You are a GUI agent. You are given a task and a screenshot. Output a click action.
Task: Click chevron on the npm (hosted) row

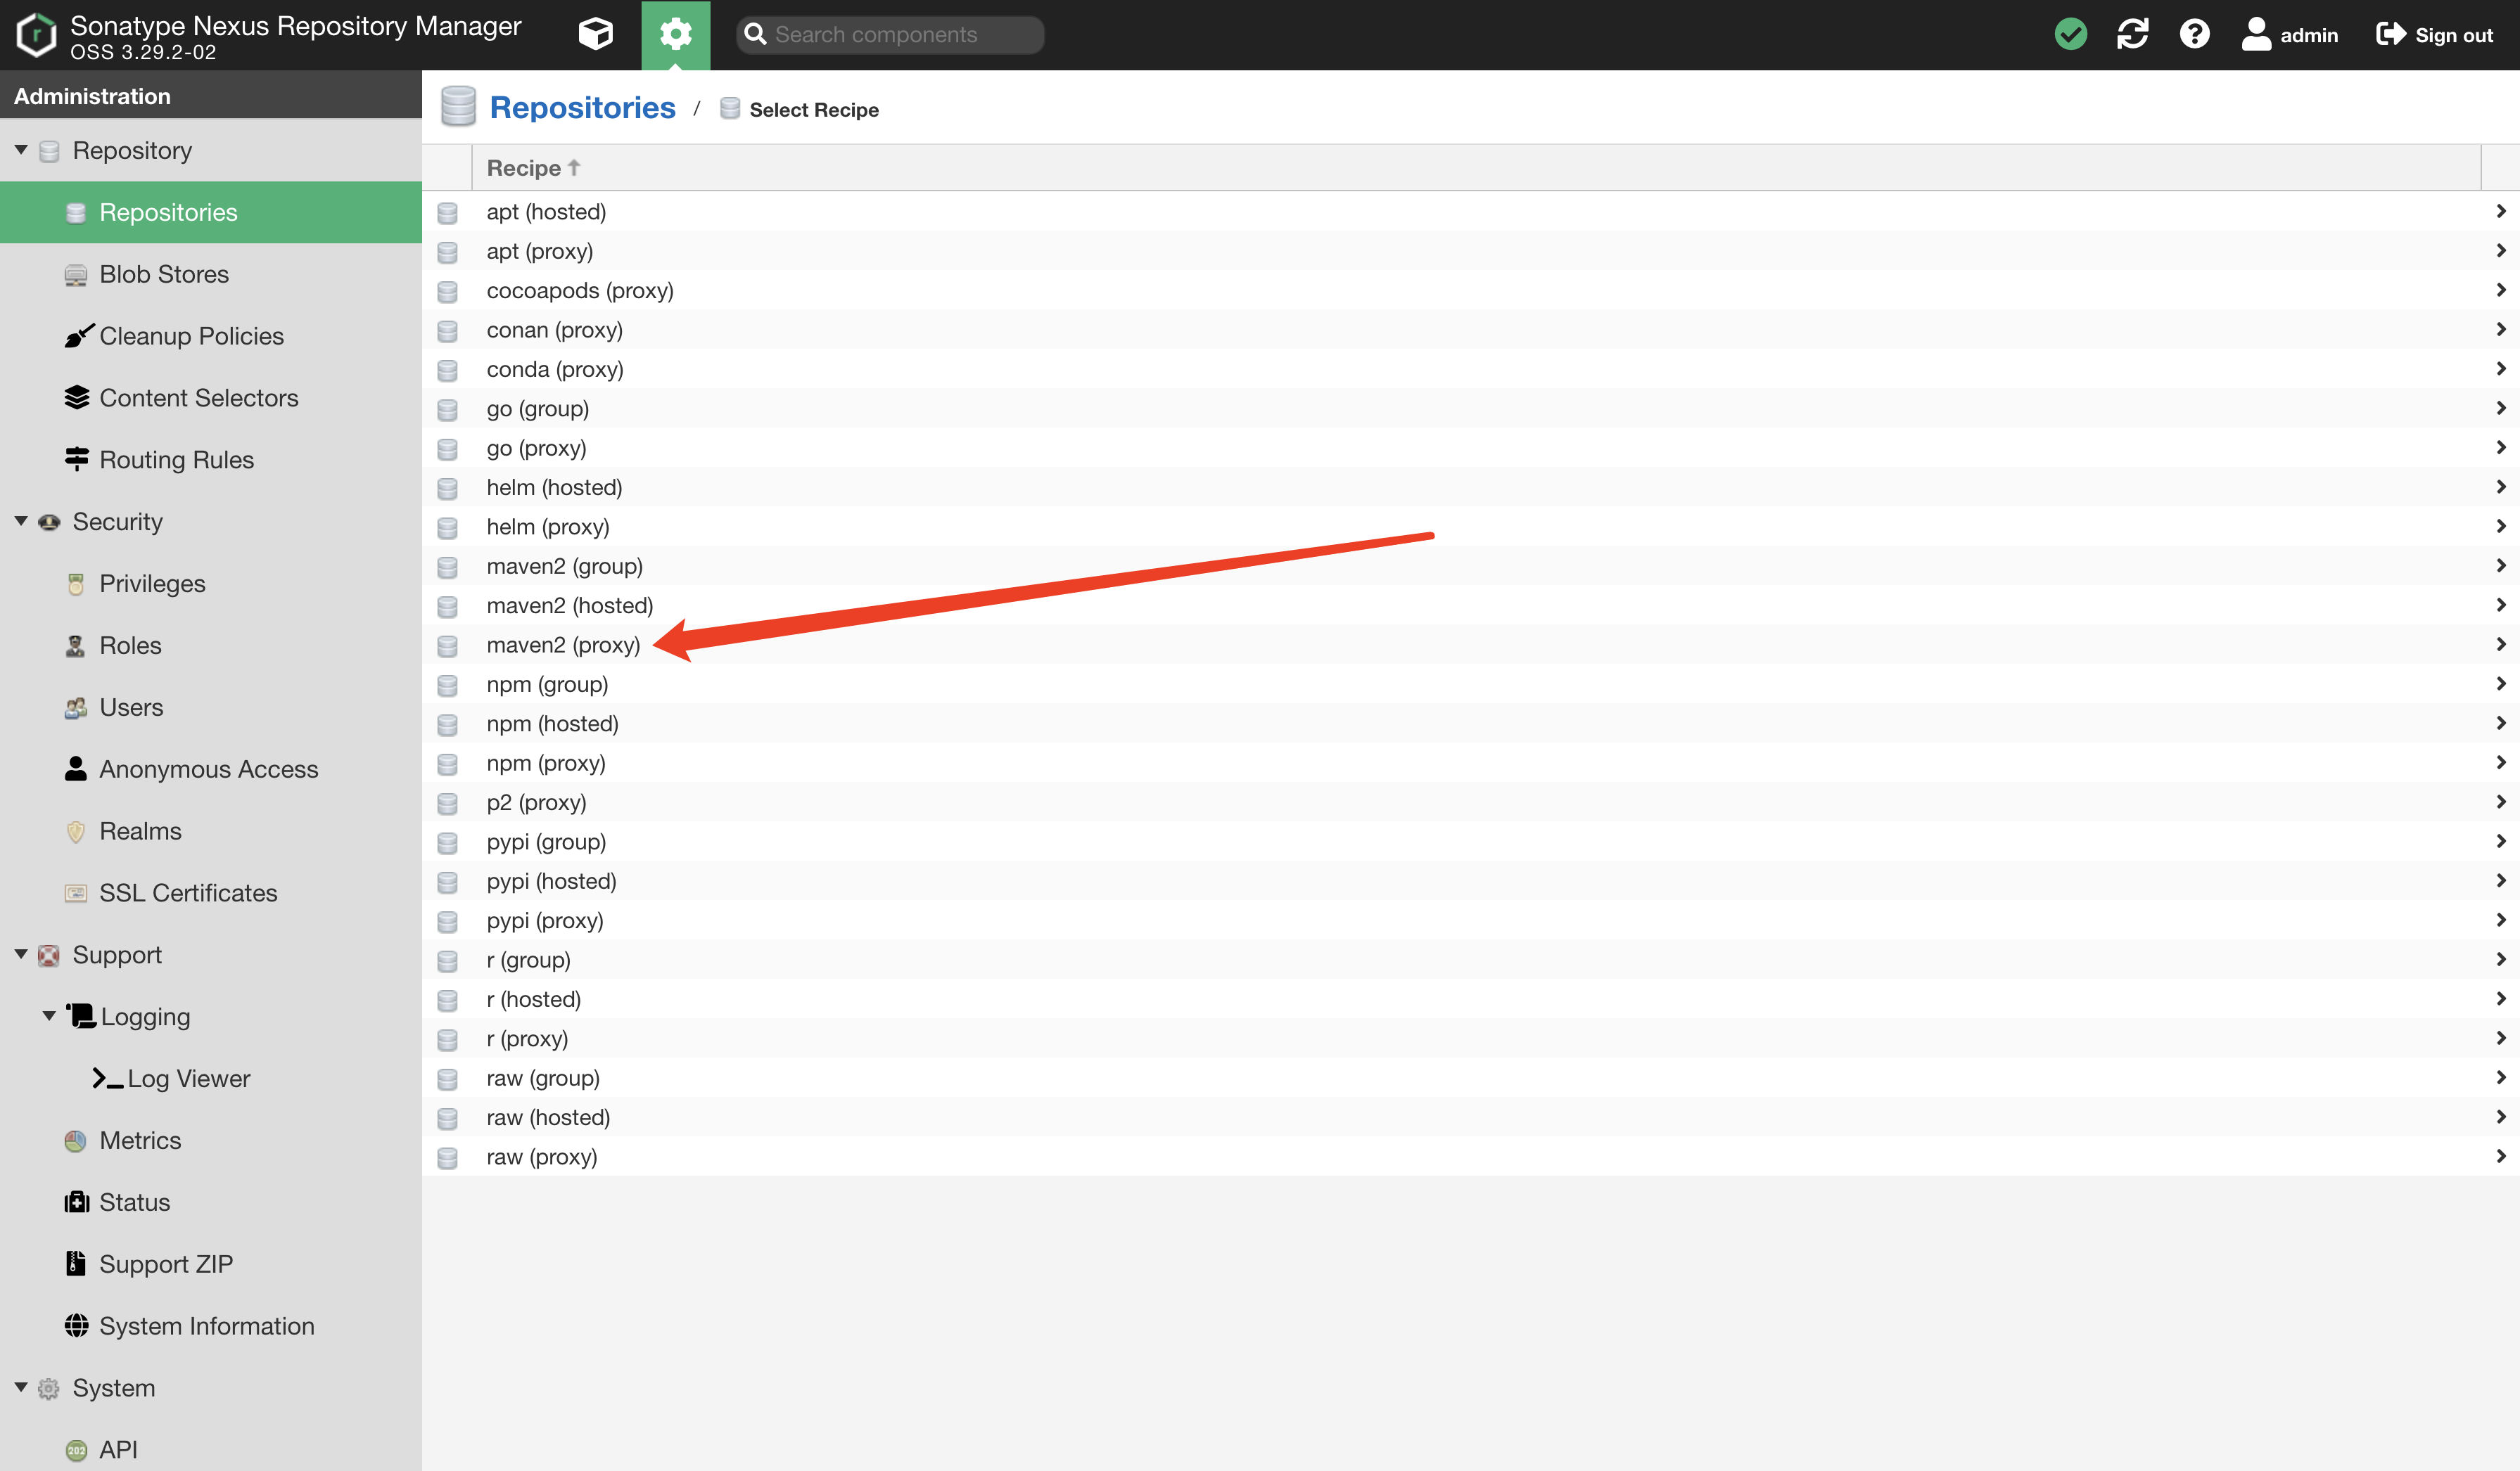tap(2499, 724)
